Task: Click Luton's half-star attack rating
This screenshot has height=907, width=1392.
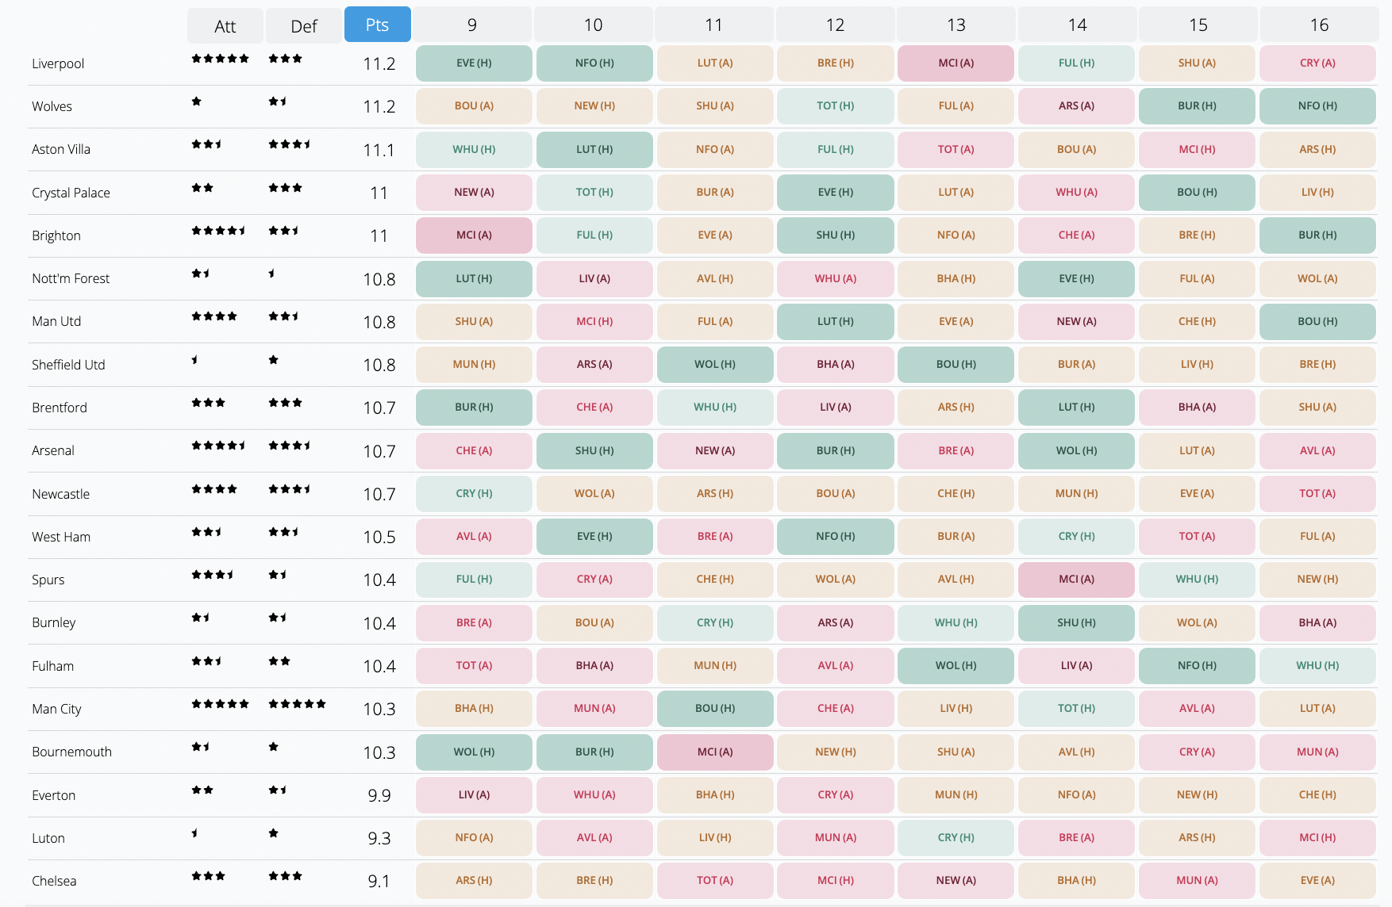Action: pyautogui.click(x=194, y=833)
